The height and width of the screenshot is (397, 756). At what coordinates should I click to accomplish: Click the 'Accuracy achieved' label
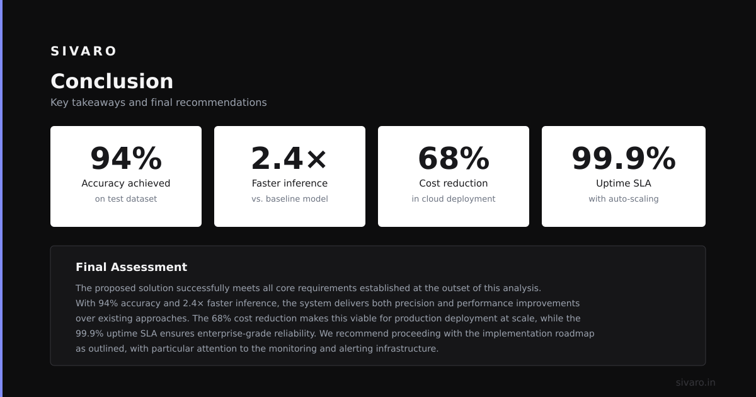point(126,183)
